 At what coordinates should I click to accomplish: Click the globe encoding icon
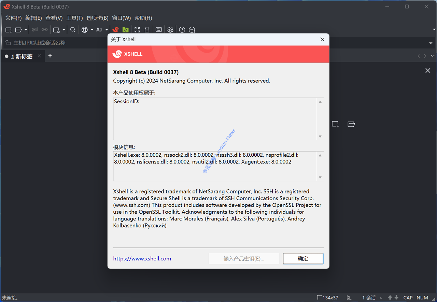(85, 30)
